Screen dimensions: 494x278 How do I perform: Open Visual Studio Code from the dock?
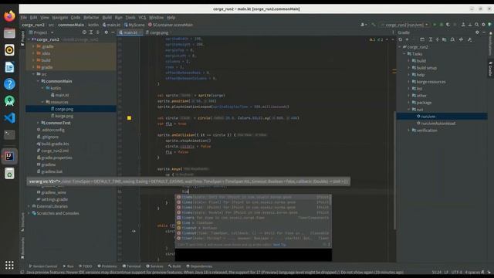pyautogui.click(x=9, y=118)
